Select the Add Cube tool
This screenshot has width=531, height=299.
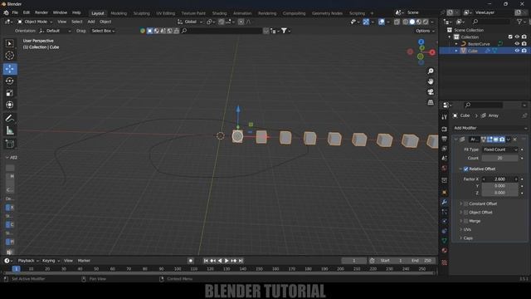[9, 144]
